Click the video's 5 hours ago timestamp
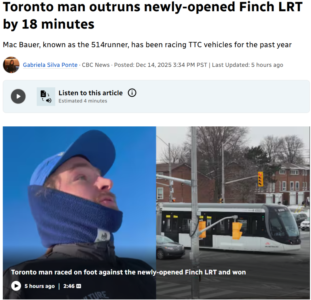The width and height of the screenshot is (311, 300). [x=39, y=286]
